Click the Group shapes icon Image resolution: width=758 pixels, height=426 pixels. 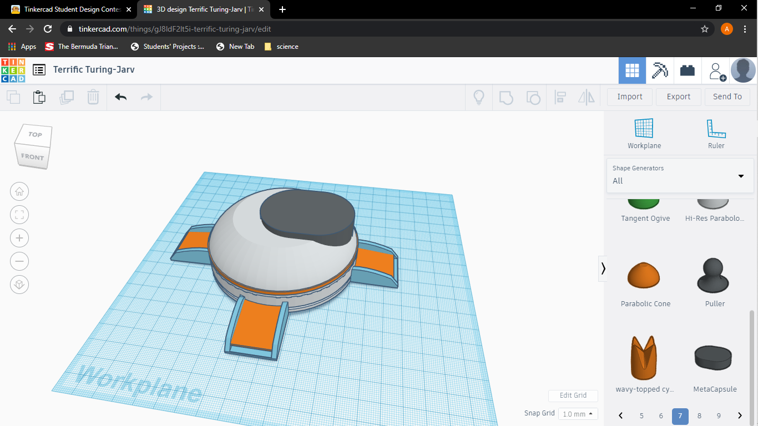tap(506, 97)
